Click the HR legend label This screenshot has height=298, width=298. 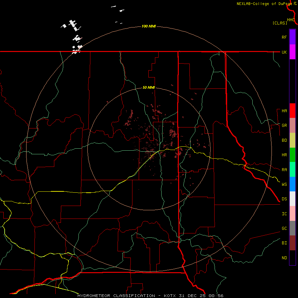coord(284,155)
